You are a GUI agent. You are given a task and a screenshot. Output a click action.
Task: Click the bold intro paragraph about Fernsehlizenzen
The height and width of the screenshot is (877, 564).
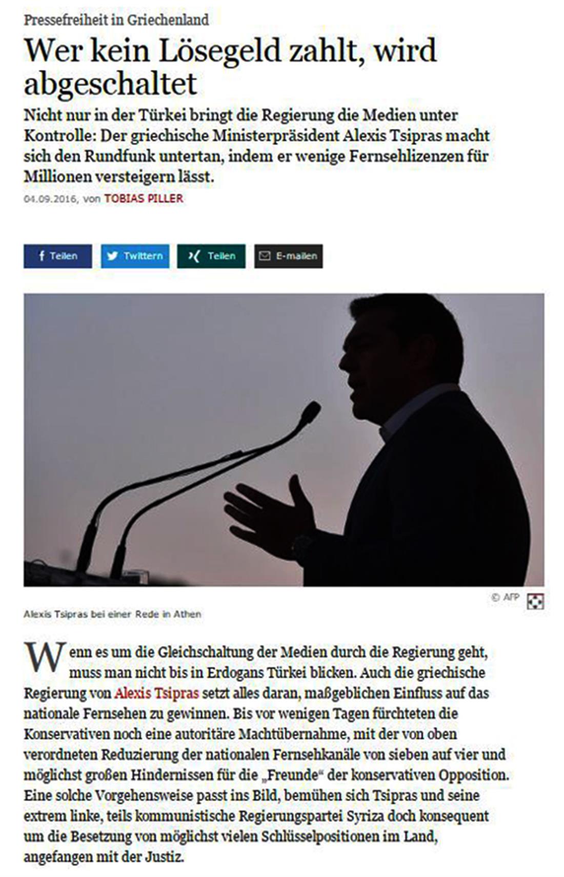[256, 145]
